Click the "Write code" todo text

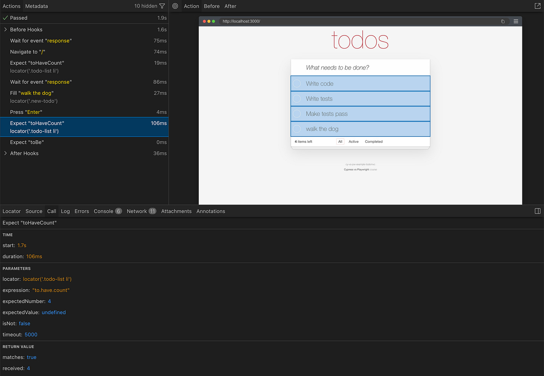(x=319, y=84)
